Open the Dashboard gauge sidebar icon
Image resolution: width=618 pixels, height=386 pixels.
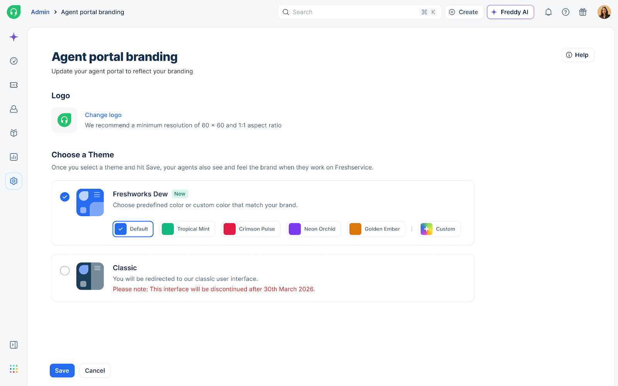(14, 61)
